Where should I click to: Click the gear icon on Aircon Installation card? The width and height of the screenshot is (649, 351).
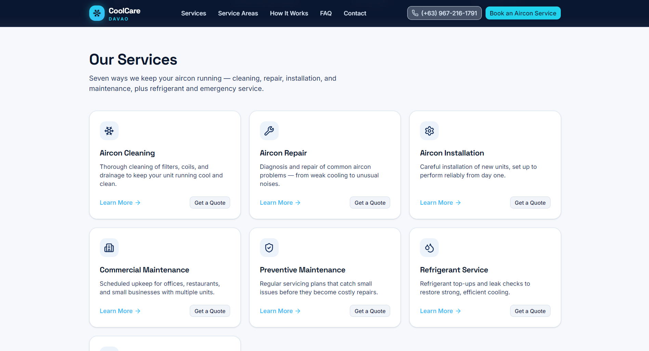(x=429, y=131)
